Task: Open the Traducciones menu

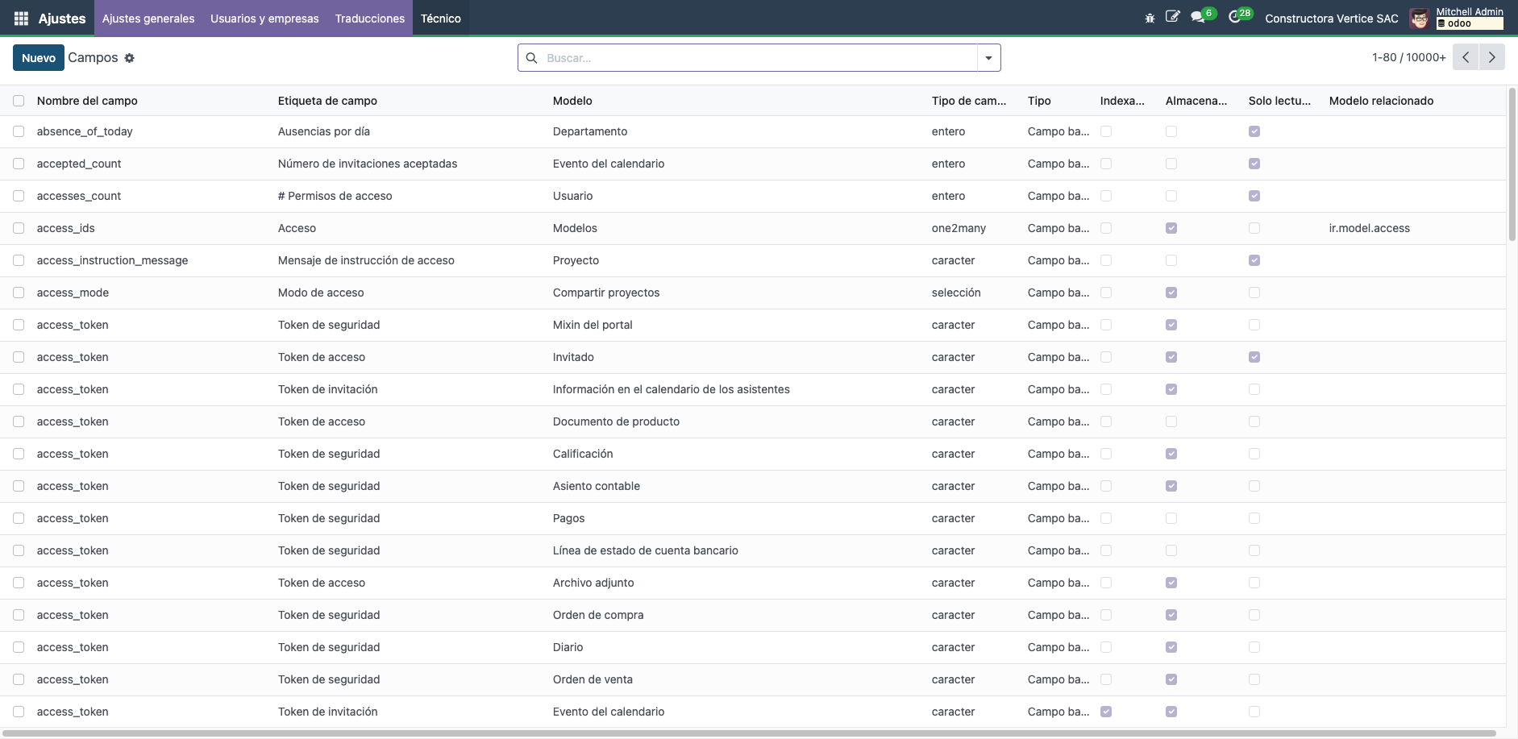Action: [x=370, y=18]
